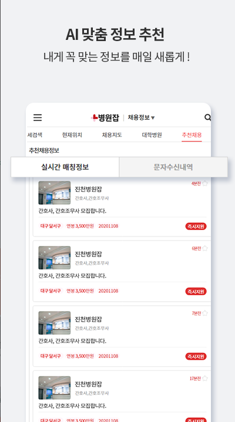The image size is (235, 422).
Task: Click 즉시지원 on the 6분전 listing
Action: 196,291
